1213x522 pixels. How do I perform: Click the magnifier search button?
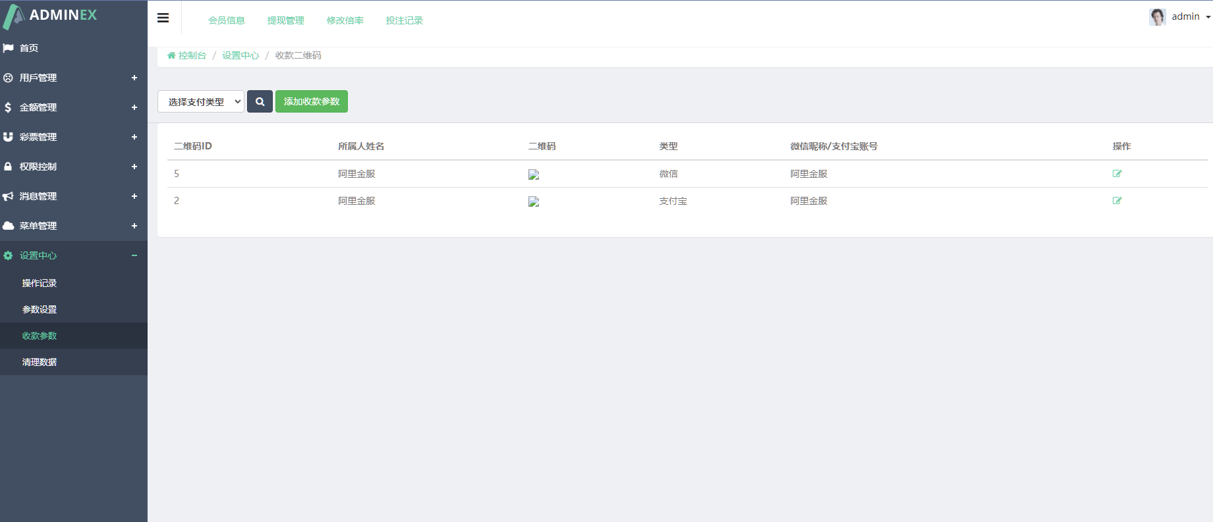(x=260, y=101)
